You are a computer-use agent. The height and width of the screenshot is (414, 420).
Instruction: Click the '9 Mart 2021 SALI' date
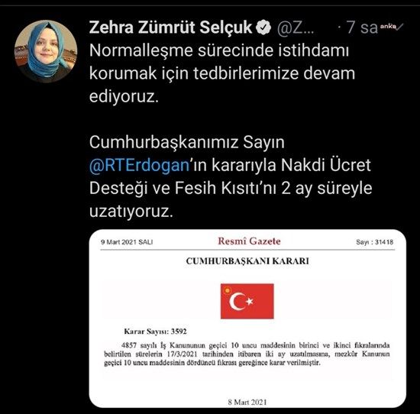pos(127,242)
